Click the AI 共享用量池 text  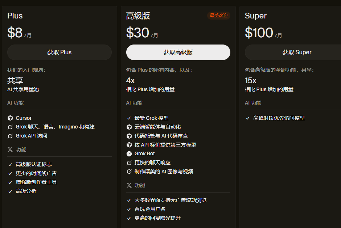tap(23, 89)
